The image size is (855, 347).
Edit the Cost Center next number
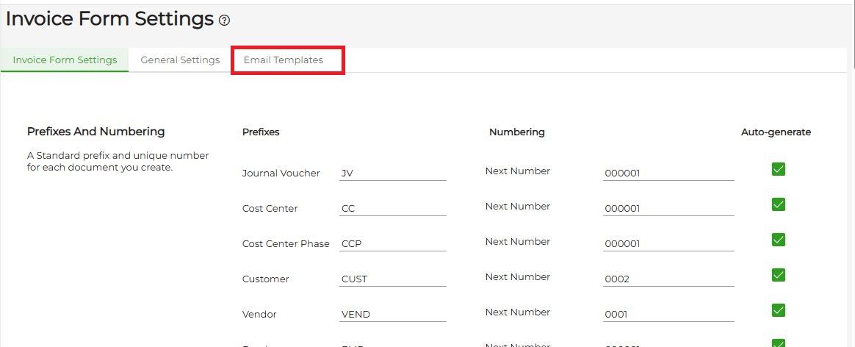click(668, 209)
